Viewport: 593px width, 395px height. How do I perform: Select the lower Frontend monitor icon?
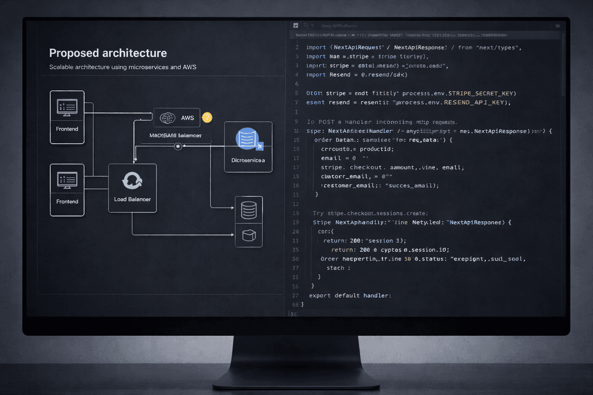67,179
